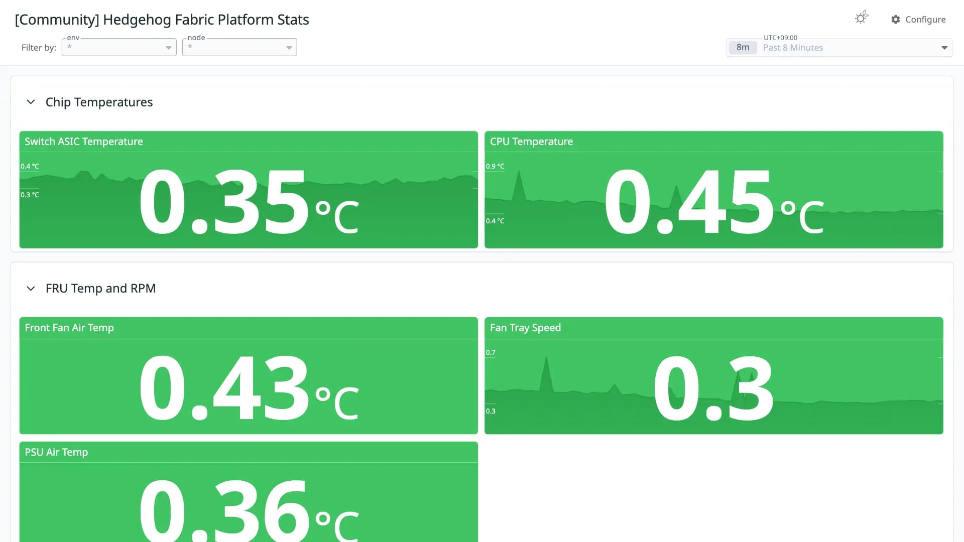
Task: Click the CPU Temperature widget title
Action: pyautogui.click(x=531, y=142)
